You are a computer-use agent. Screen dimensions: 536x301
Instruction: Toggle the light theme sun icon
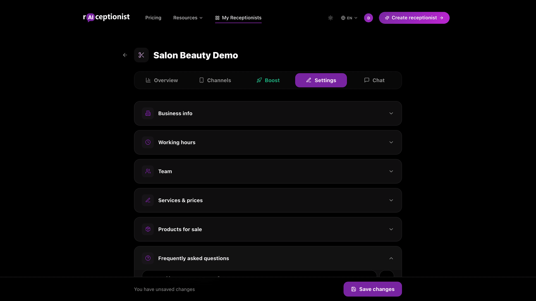[331, 18]
